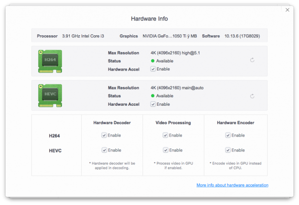Toggle HEVC Hardware Encoder Enable checkbox
Image resolution: width=299 pixels, height=205 pixels.
click(x=228, y=150)
